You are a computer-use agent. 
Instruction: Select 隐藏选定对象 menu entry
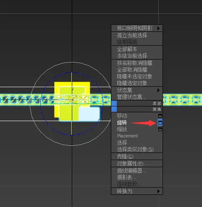(x=132, y=83)
